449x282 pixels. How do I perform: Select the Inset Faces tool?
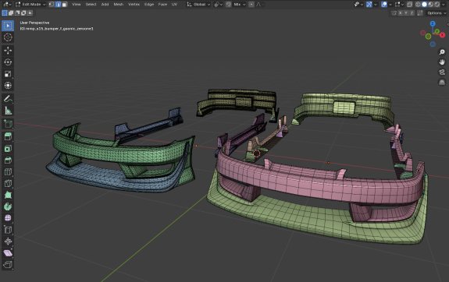[8, 149]
